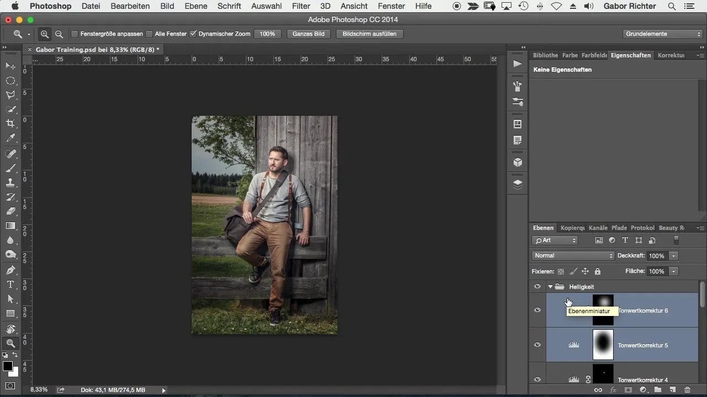Select the Quick Selection tool
Image resolution: width=707 pixels, height=397 pixels.
[x=10, y=109]
